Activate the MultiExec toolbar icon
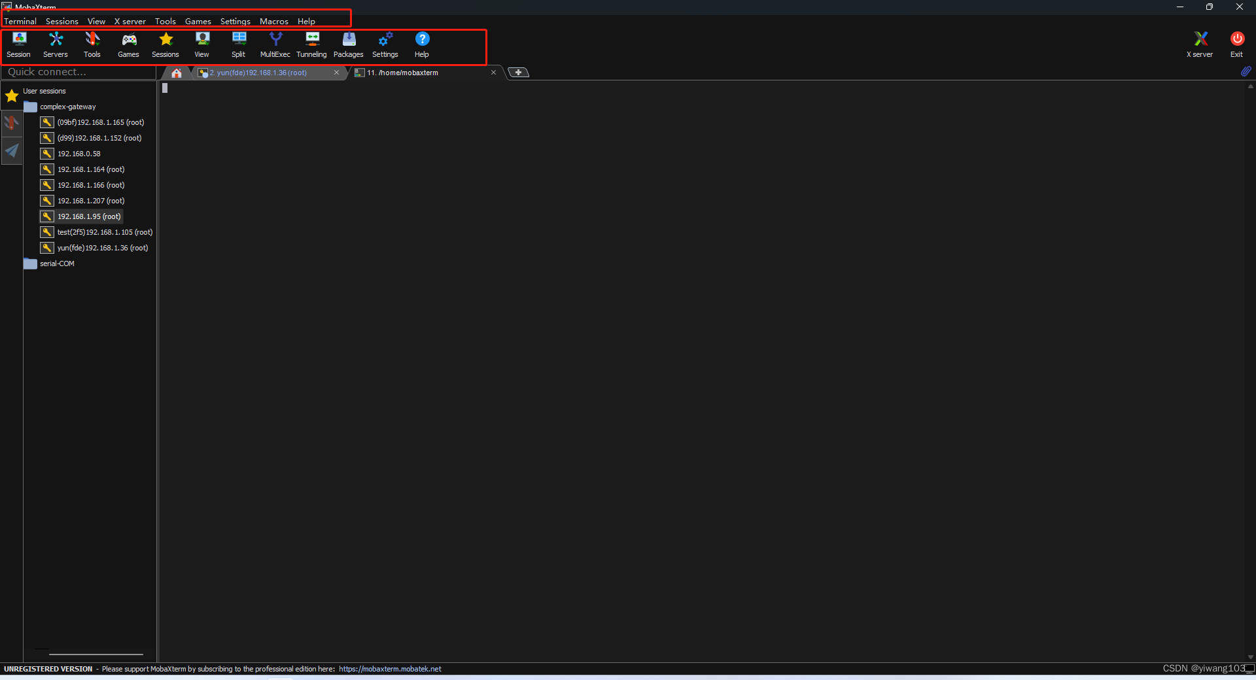Screen dimensions: 1256x680 [x=275, y=45]
